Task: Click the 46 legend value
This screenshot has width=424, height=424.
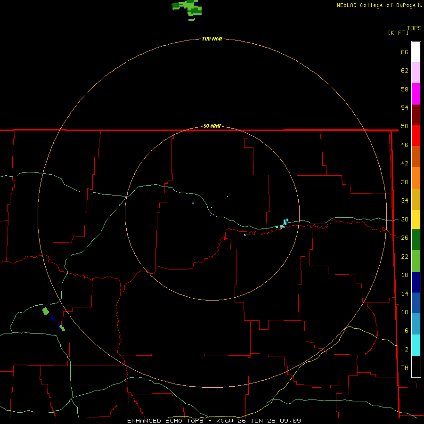Action: point(405,145)
